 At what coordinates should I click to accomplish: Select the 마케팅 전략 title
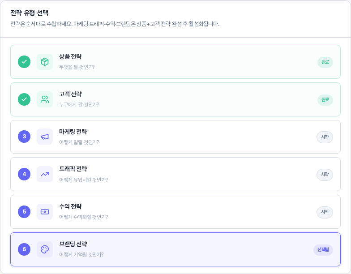click(73, 132)
